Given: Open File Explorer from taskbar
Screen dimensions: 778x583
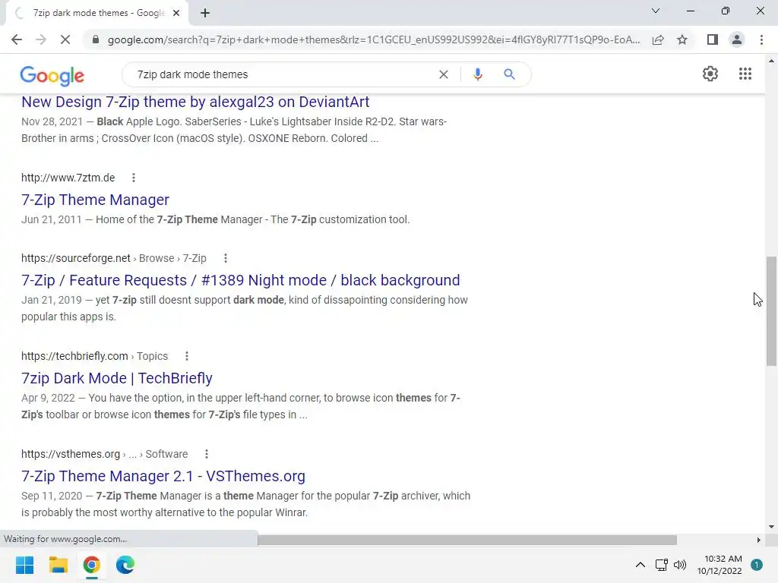Looking at the screenshot, I should click(x=58, y=565).
